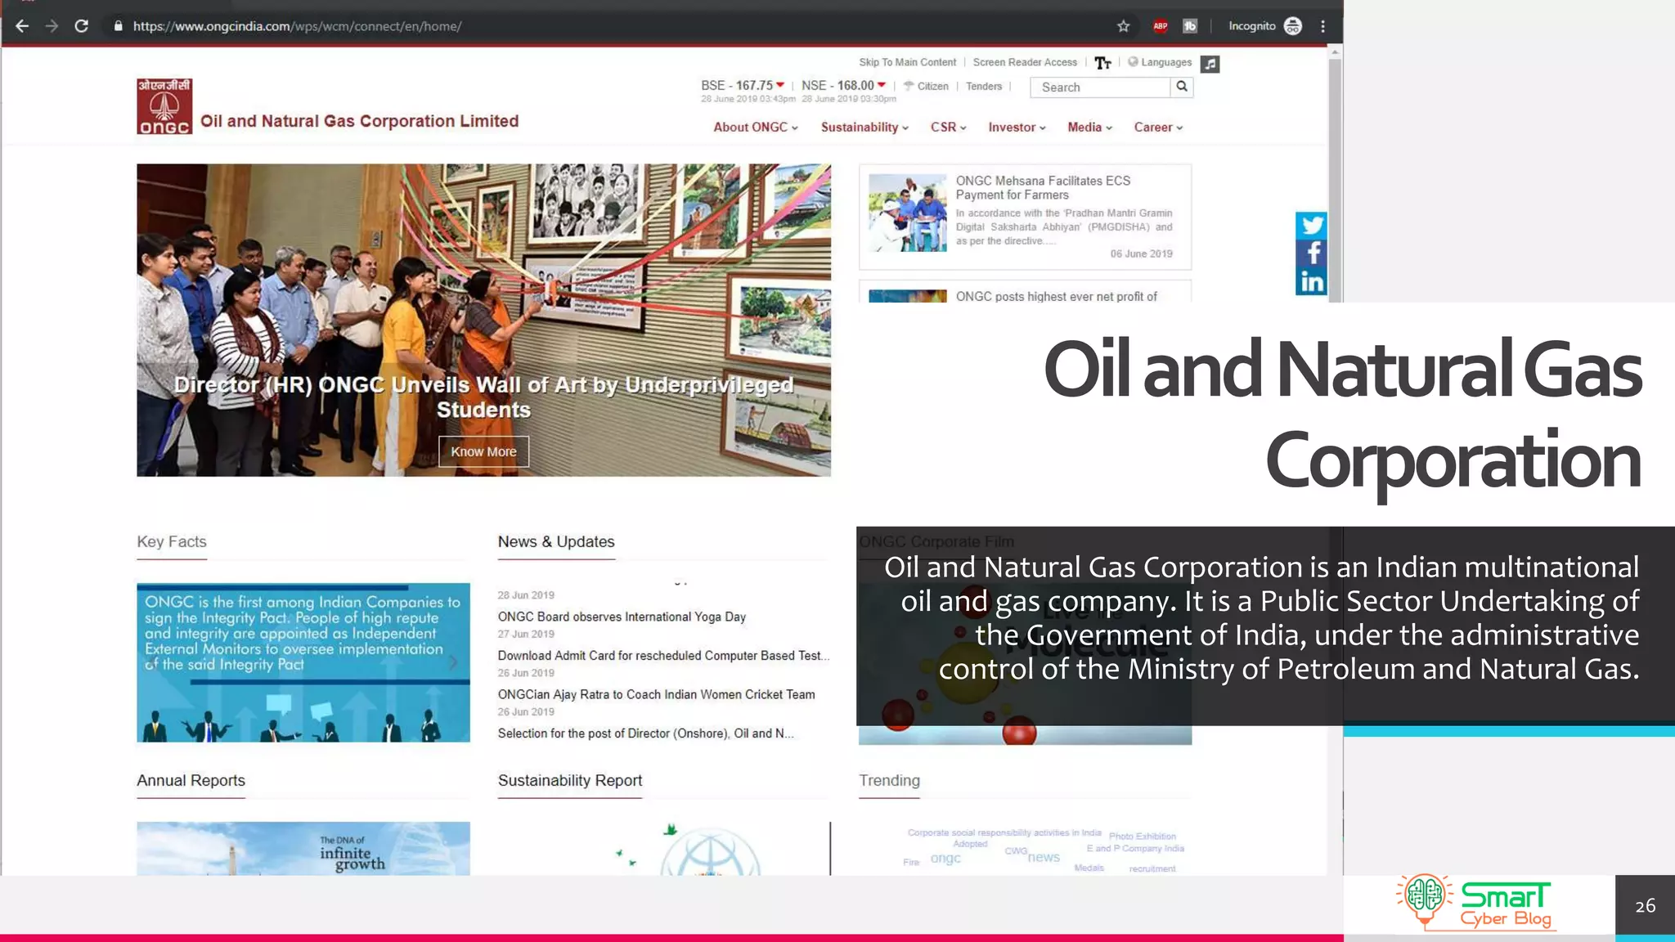
Task: Click into the Search input field
Action: (1100, 87)
